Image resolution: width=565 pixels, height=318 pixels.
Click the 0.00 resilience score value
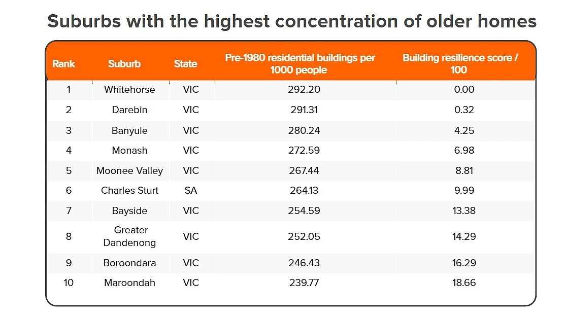(464, 90)
